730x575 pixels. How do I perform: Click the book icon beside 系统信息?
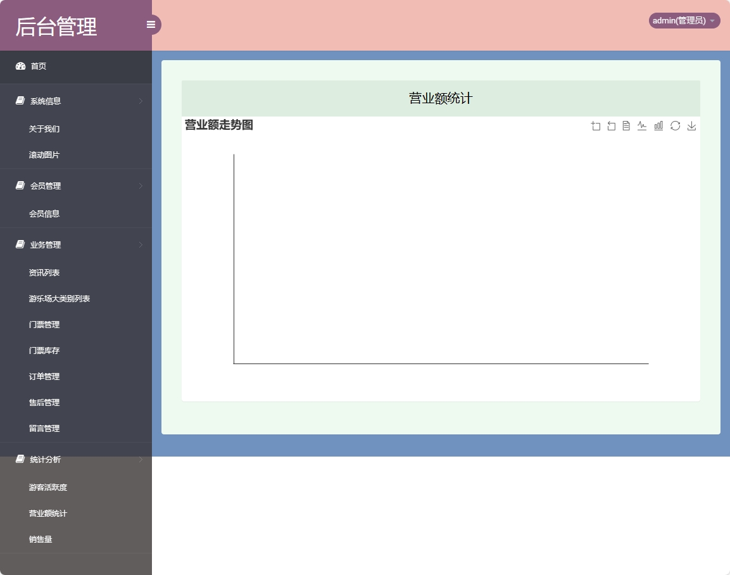(18, 100)
